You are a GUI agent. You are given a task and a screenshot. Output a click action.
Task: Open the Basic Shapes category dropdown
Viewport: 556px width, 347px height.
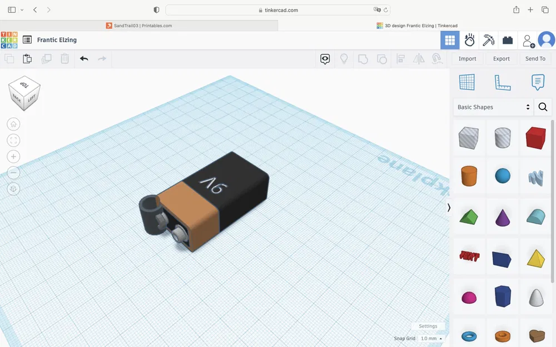493,107
